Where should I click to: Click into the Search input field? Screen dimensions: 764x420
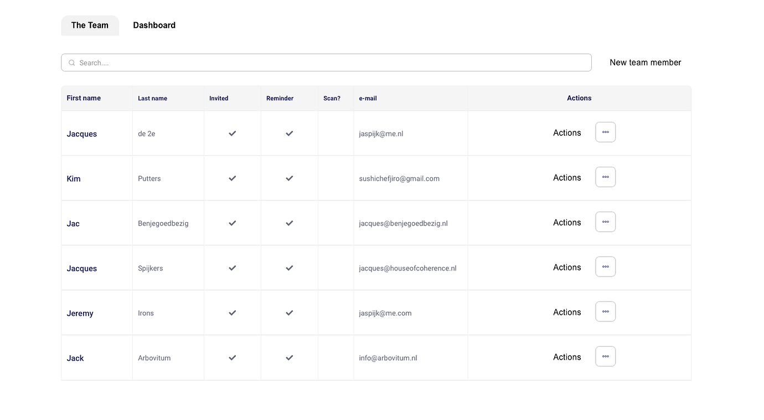(x=332, y=63)
